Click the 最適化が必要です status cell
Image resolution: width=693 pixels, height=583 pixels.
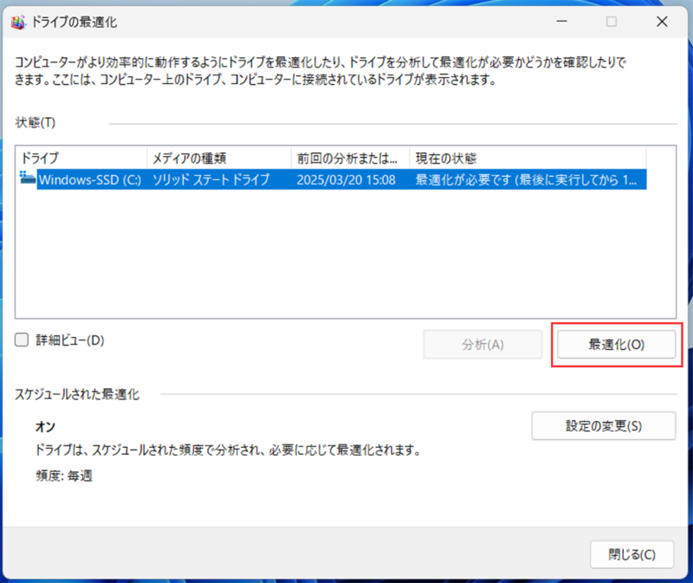point(526,179)
